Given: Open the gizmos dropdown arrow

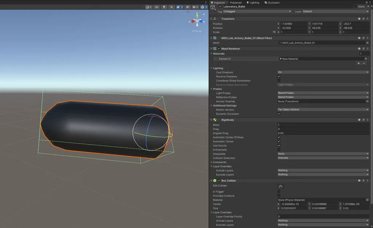Looking at the screenshot, I should click(x=206, y=7).
